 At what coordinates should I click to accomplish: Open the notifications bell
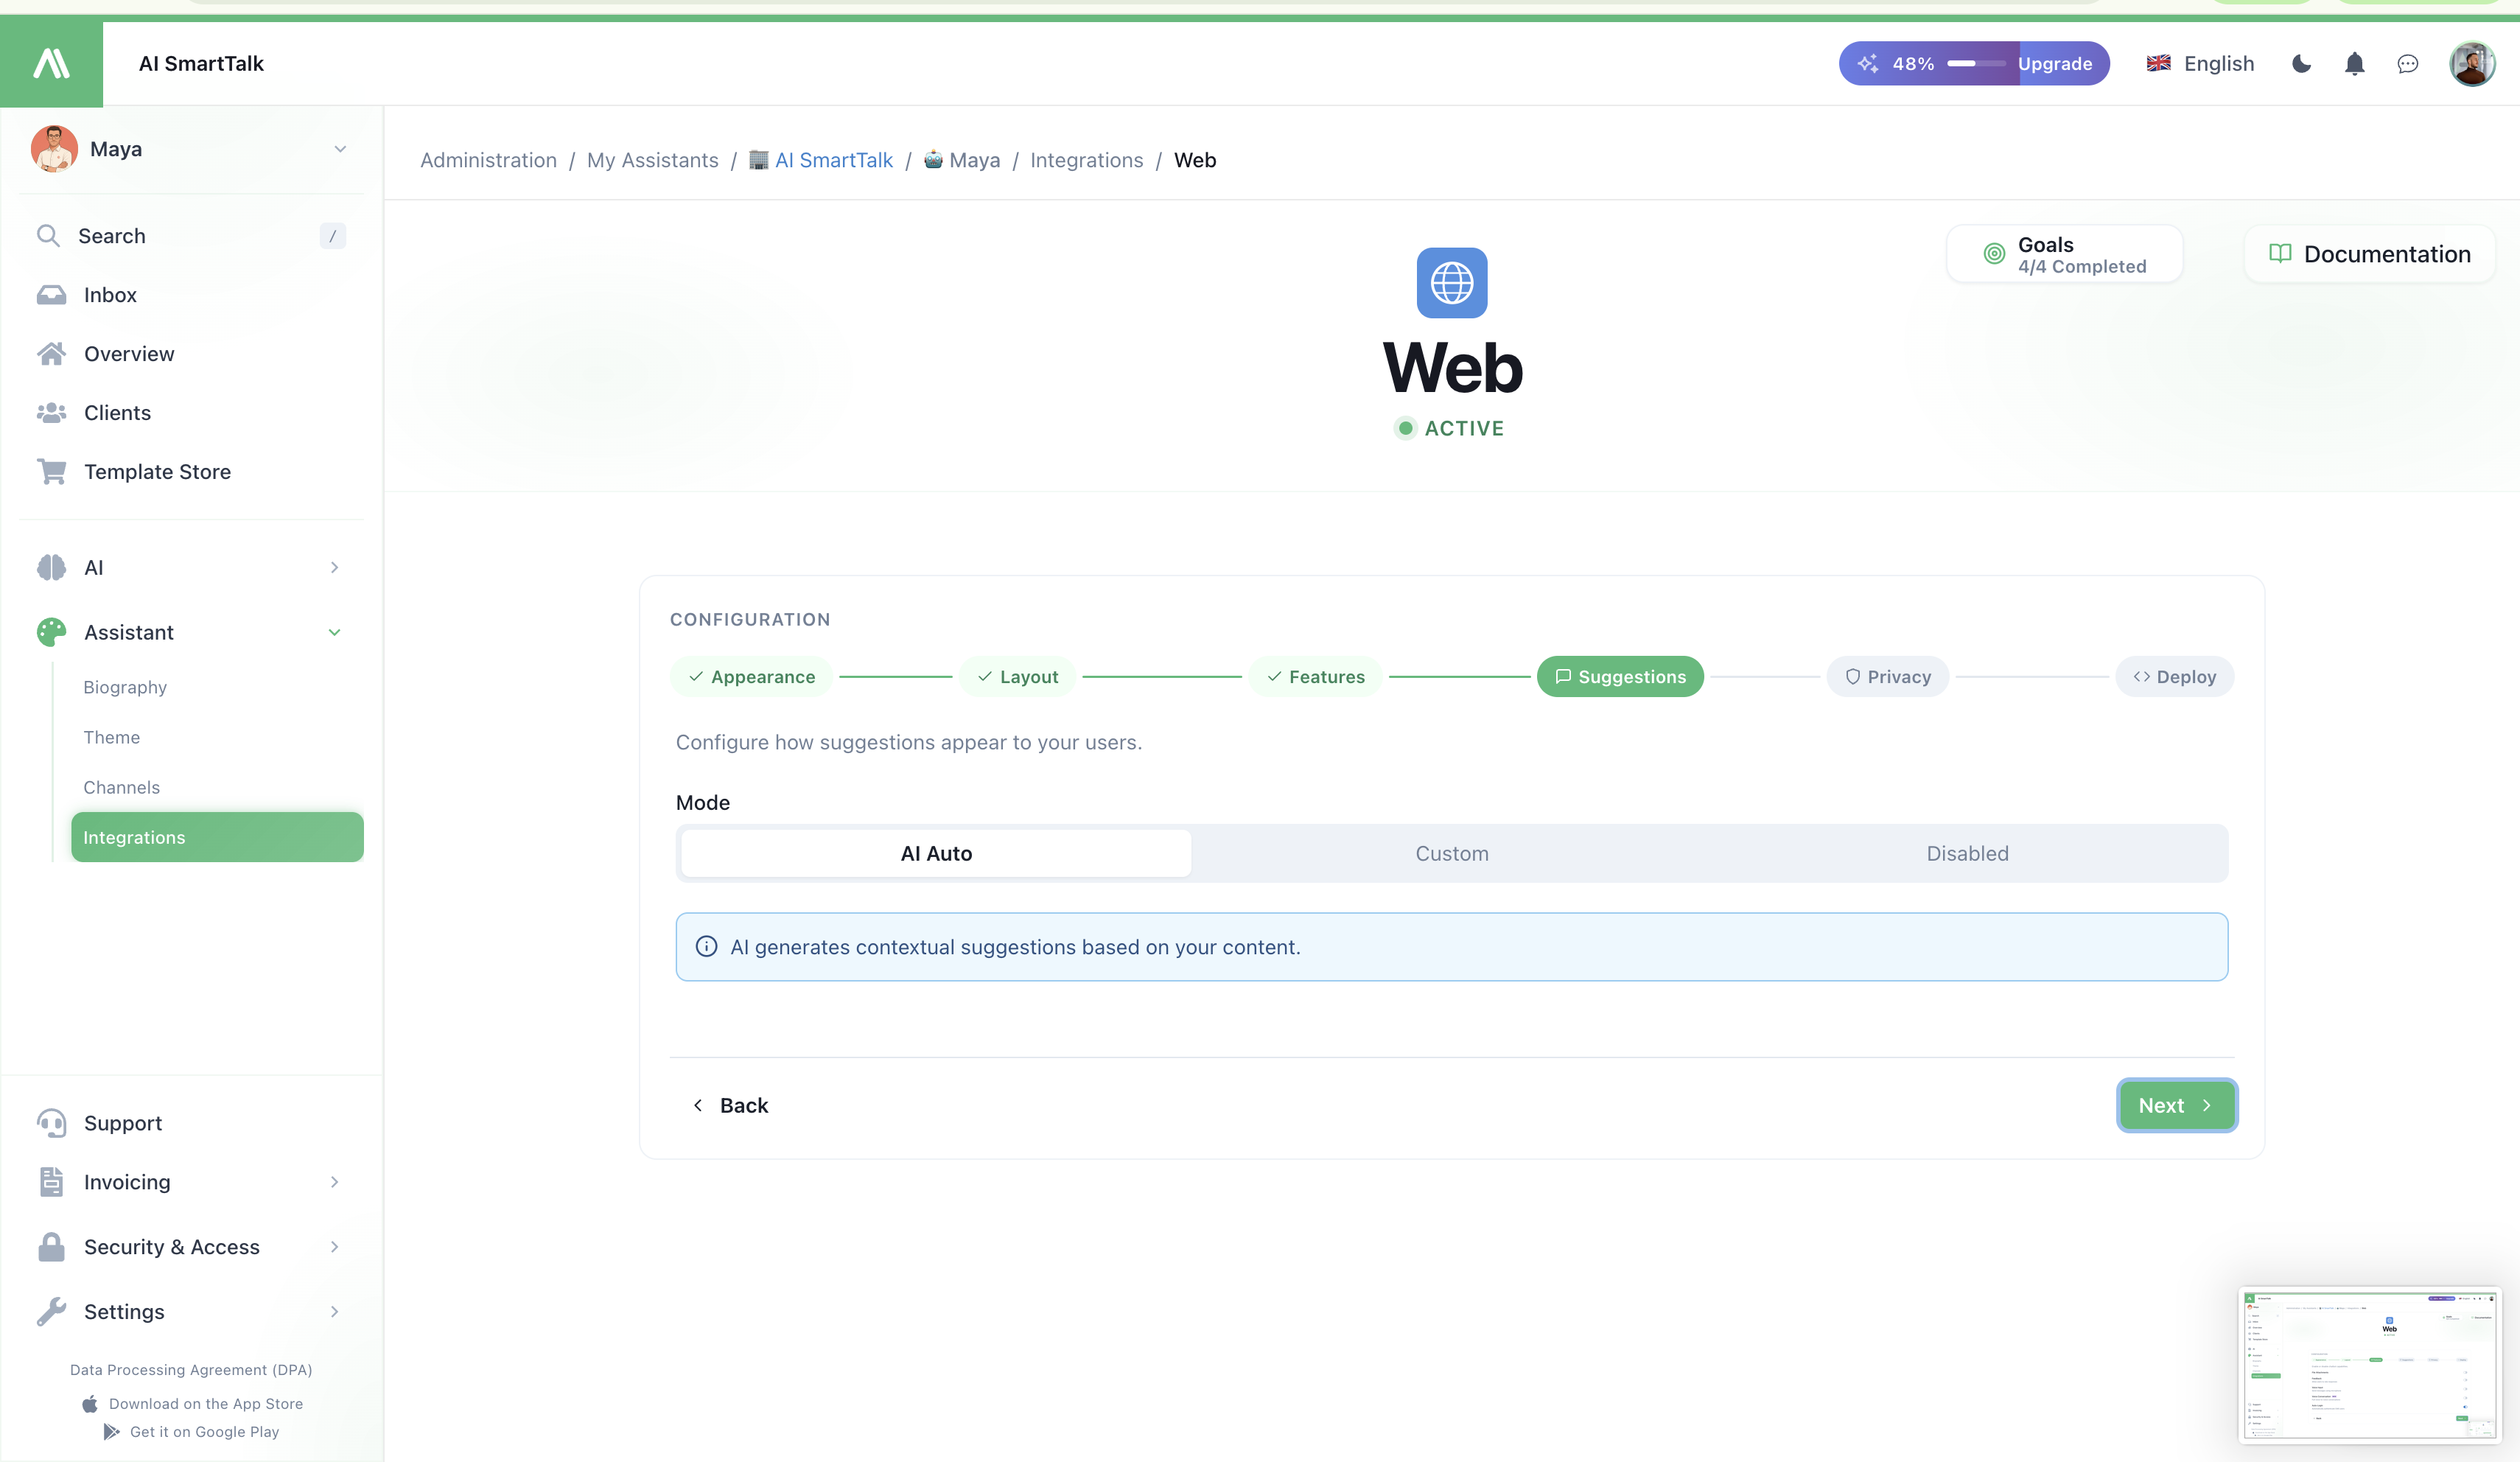click(2355, 64)
